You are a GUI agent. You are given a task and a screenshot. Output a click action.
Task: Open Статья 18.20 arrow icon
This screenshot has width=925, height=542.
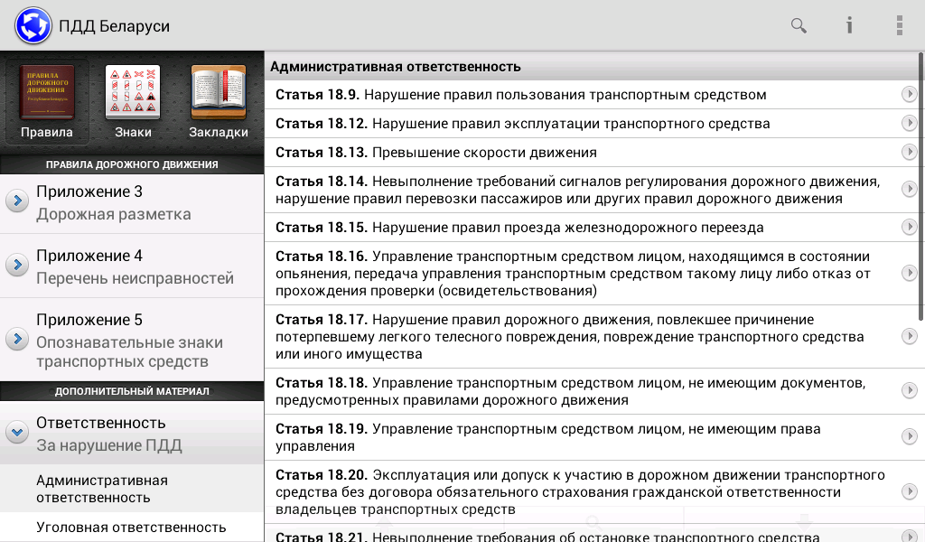[x=909, y=492]
